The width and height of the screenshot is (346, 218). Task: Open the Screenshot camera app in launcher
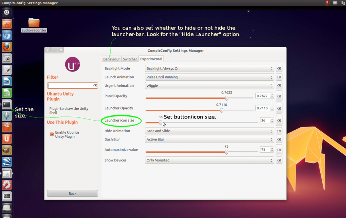(x=7, y=58)
